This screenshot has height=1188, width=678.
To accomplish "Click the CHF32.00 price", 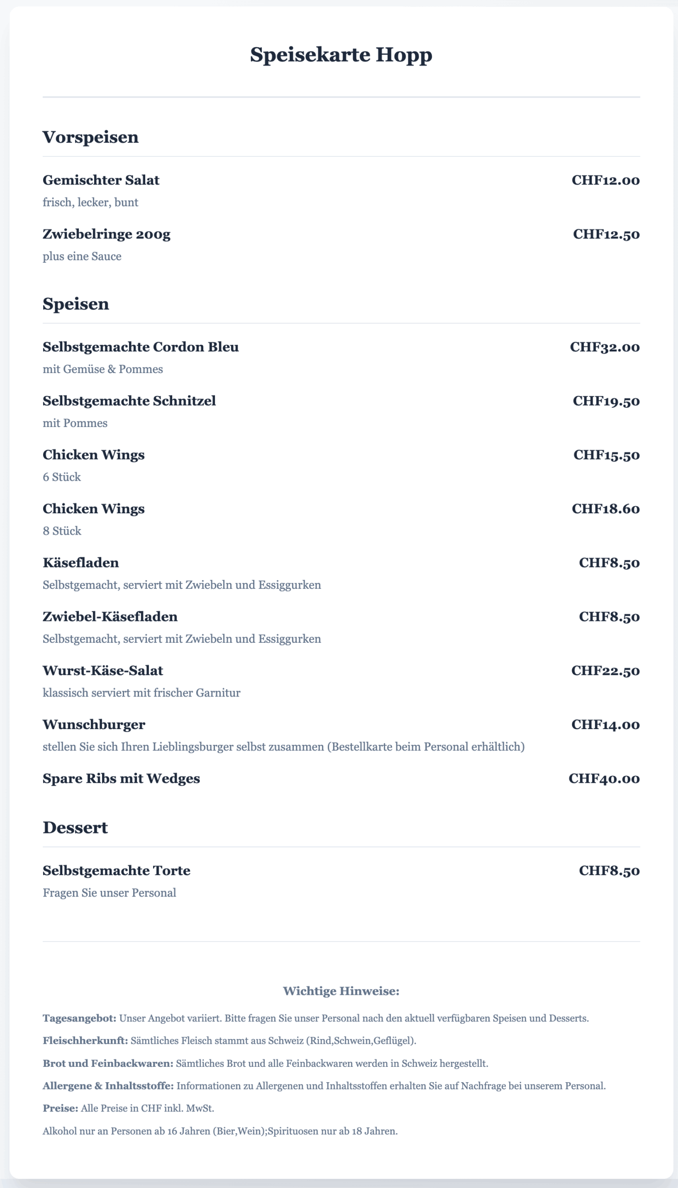I will click(x=604, y=347).
